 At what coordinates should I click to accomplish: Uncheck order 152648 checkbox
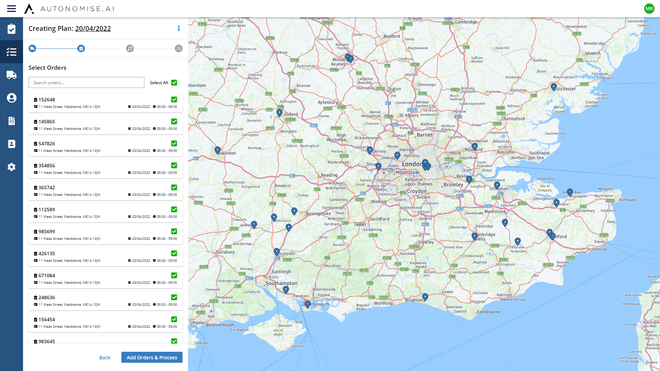[174, 100]
